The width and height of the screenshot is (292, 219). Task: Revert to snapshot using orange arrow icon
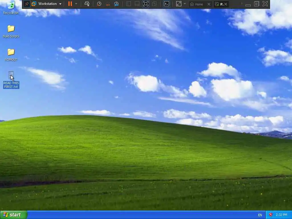tap(108, 4)
